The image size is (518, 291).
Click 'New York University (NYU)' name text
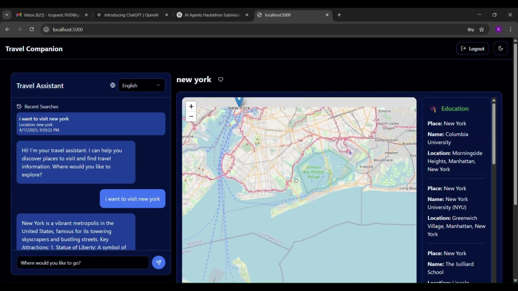(x=448, y=203)
